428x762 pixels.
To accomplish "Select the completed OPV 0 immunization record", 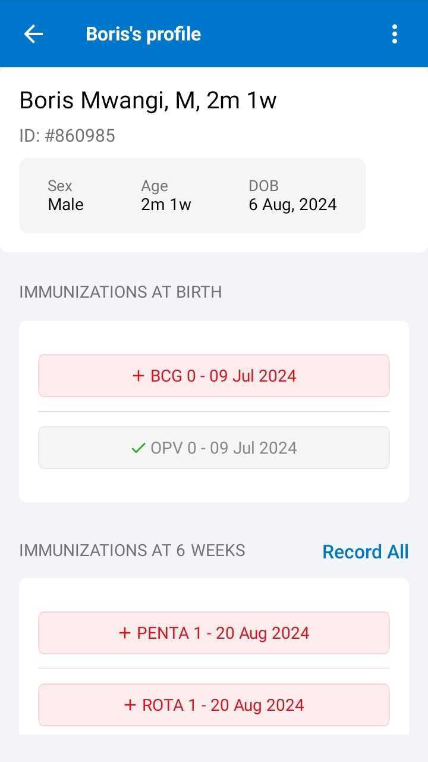I will click(214, 448).
